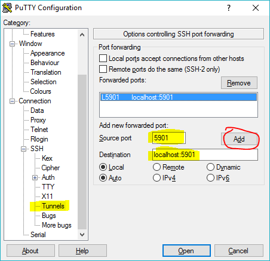Click the category list scroll down arrow

coord(82,235)
